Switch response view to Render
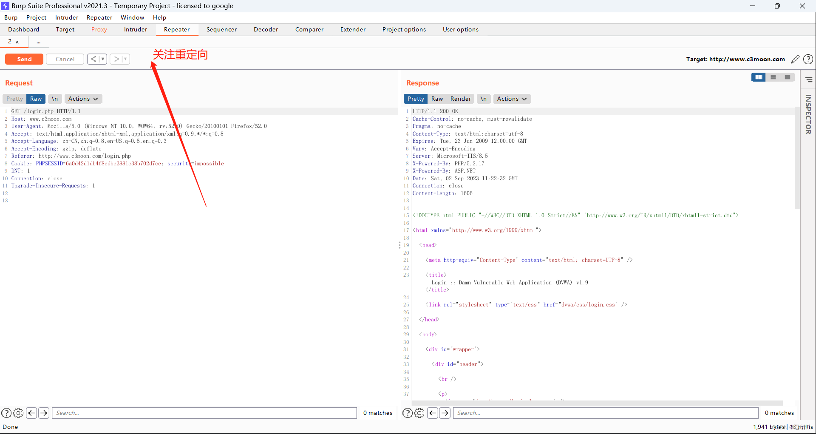Viewport: 816px width, 434px height. [x=461, y=99]
